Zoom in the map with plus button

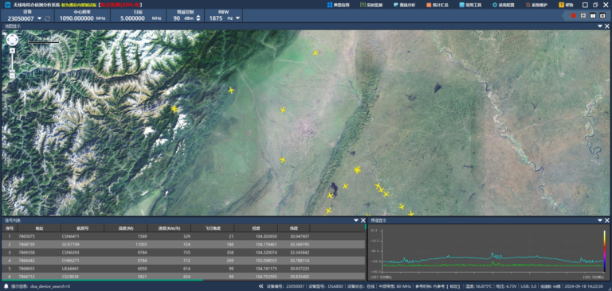[12, 50]
